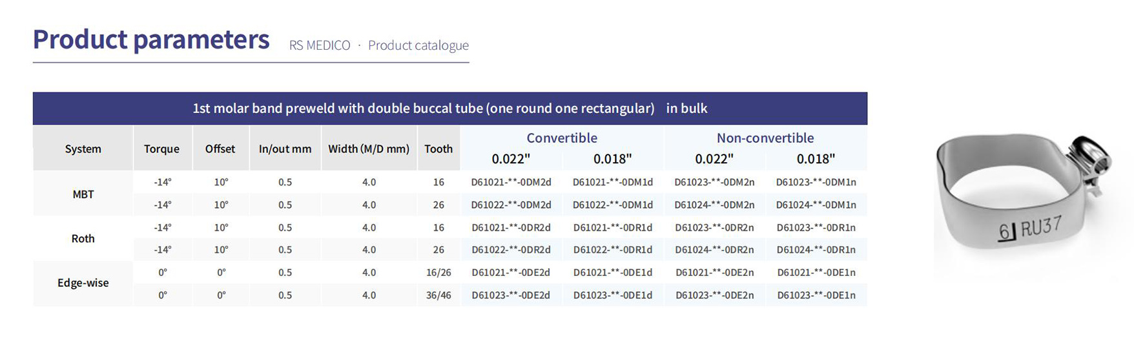Click code D61022-**-0DM2d
Image resolution: width=1134 pixels, height=356 pixels.
pos(511,205)
